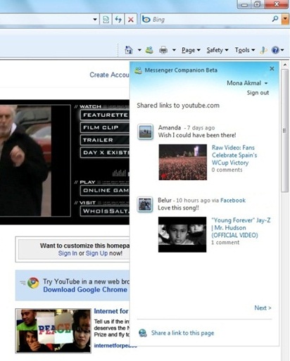Click the Google Chrome logo icon
Screen dimensions: 290x361
click(x=33, y=283)
